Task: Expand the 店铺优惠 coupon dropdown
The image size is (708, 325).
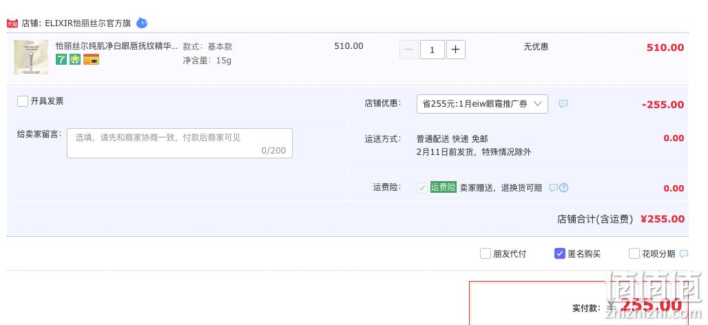Action: [x=482, y=104]
